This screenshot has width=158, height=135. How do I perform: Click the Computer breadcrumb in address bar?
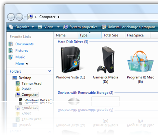pyautogui.click(x=47, y=17)
